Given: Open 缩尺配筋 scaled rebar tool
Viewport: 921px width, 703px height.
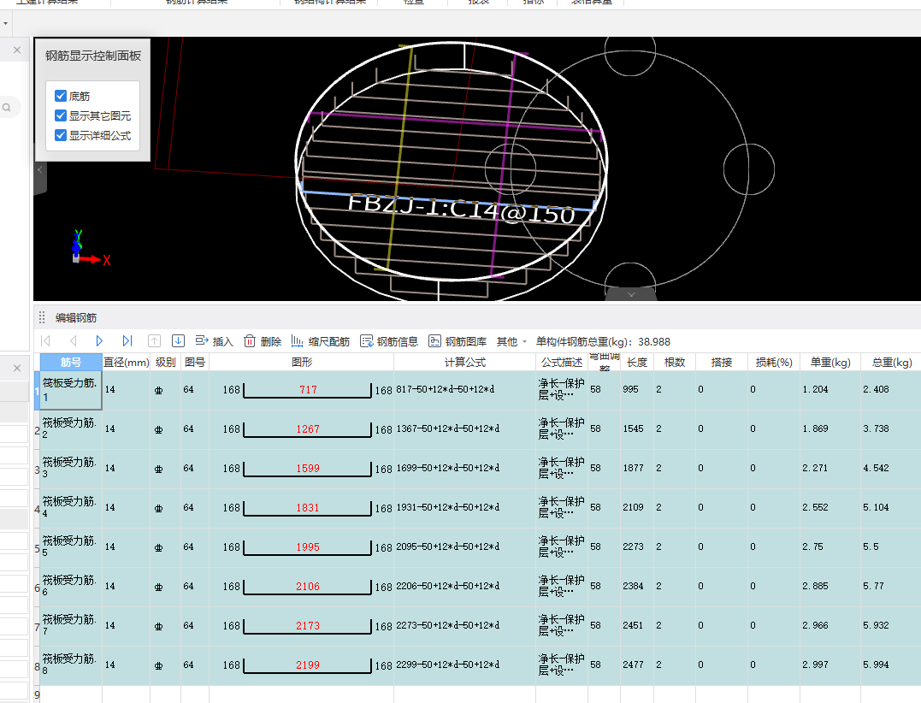Looking at the screenshot, I should (320, 341).
